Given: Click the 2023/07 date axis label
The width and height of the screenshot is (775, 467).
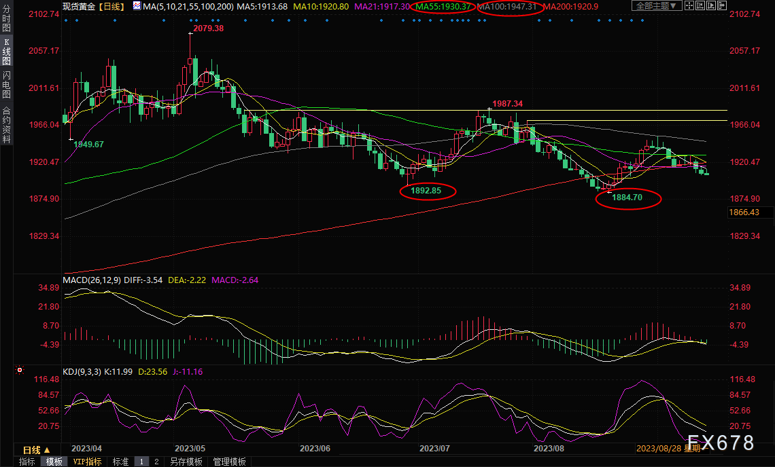Looking at the screenshot, I should click(x=434, y=448).
